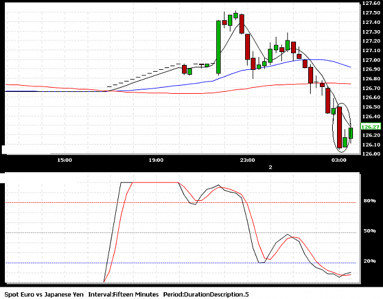Viewport: 383px width, 299px height.
Task: Click the 126.60 price axis label
Action: [371, 97]
